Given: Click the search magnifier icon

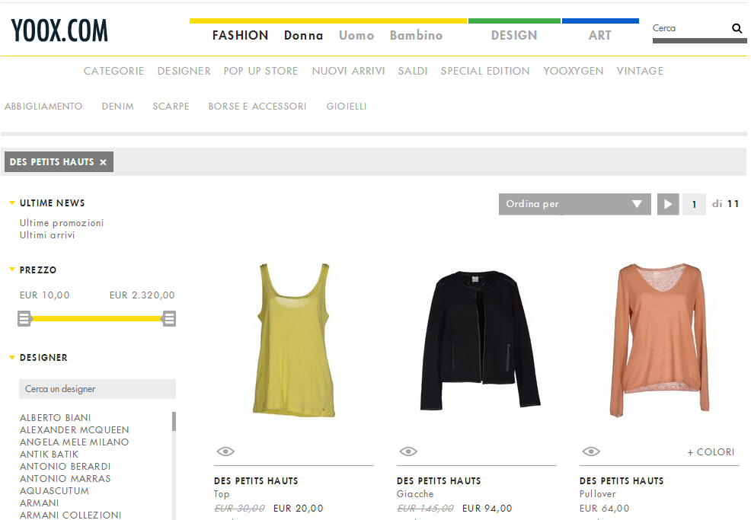Looking at the screenshot, I should [x=737, y=28].
